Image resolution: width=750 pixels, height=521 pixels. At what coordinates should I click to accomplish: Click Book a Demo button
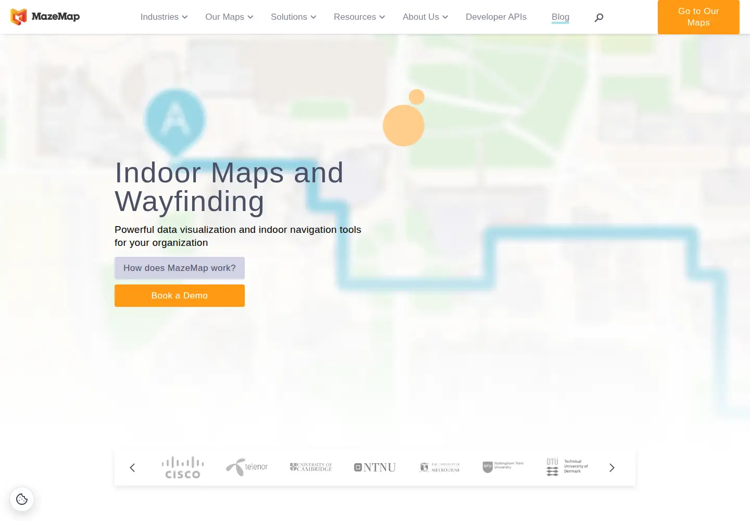coord(180,295)
